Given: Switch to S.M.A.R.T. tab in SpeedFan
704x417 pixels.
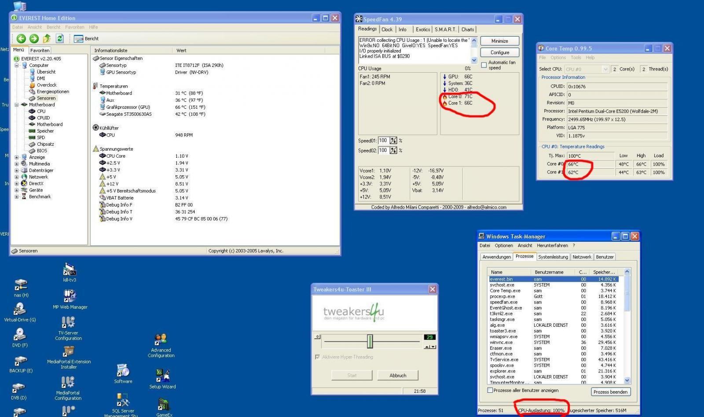Looking at the screenshot, I should [x=445, y=30].
